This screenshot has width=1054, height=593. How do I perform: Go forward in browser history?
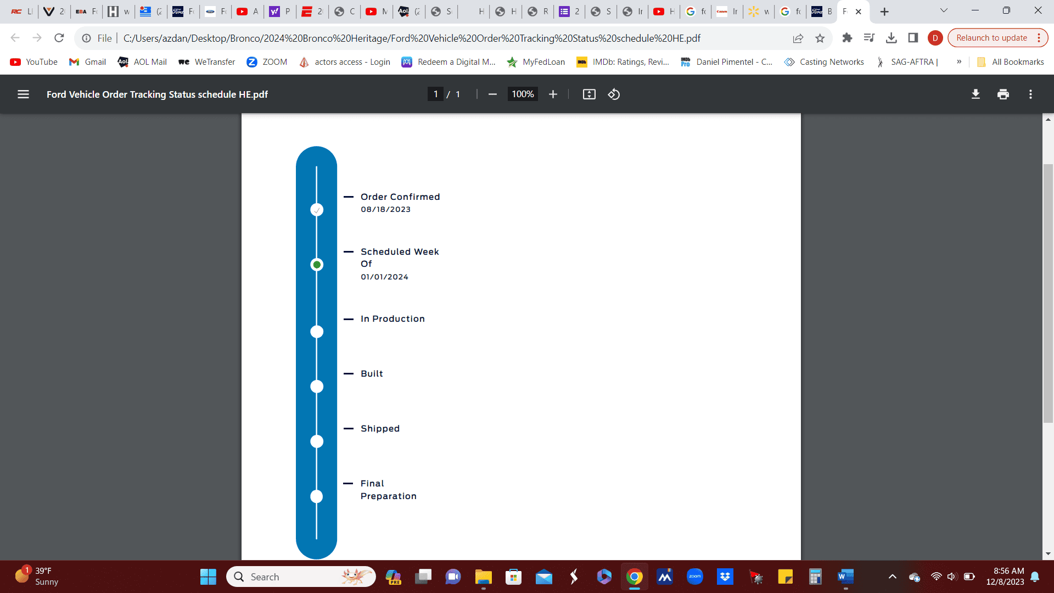point(37,38)
